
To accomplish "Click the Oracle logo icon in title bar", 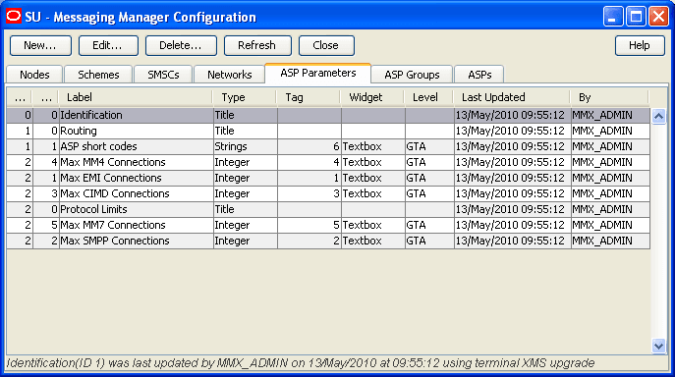I will tap(14, 17).
